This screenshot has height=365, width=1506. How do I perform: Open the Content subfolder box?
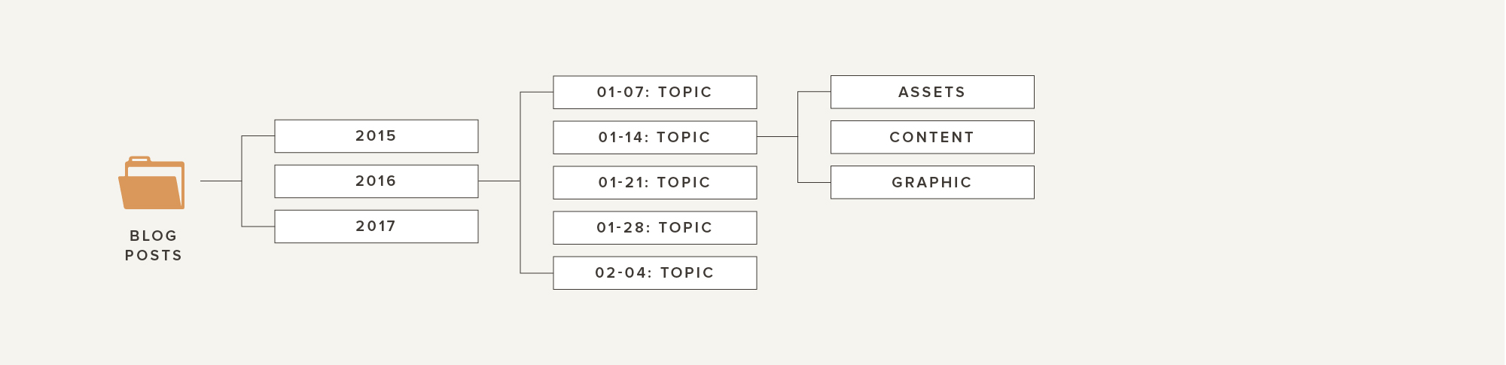point(932,137)
